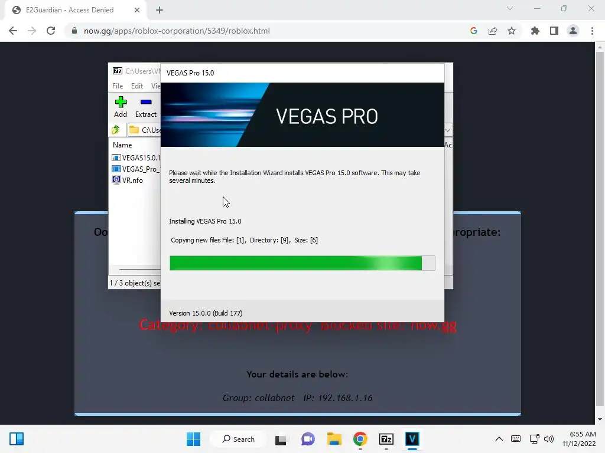The image size is (605, 453).
Task: Switch to 7-Zip on the taskbar
Action: tap(386, 439)
